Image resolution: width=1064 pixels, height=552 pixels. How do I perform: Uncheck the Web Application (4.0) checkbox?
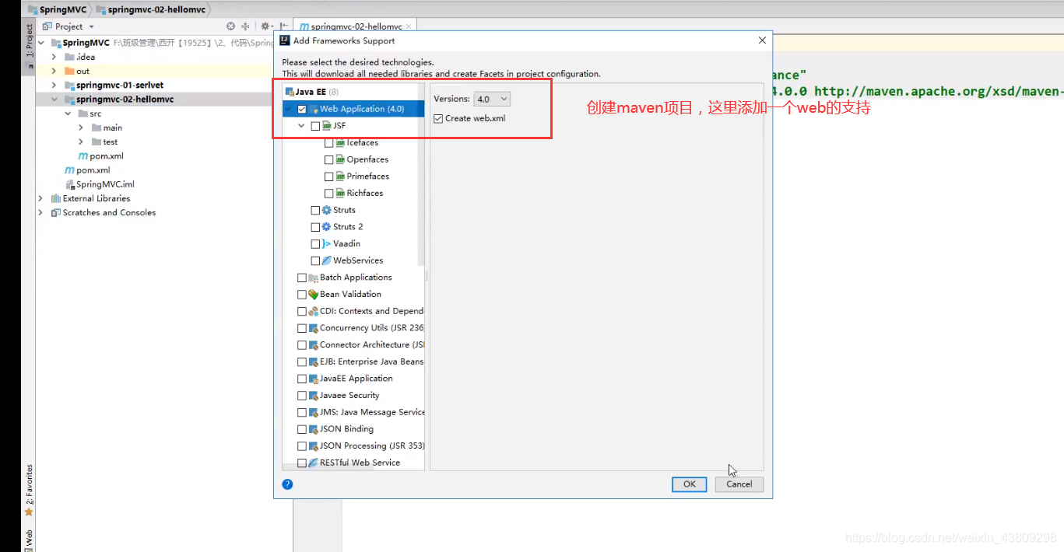coord(302,109)
